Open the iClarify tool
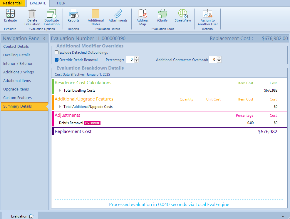 point(162,14)
